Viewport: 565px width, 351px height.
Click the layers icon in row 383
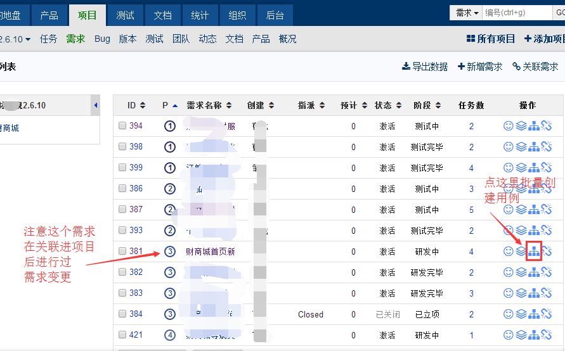(x=521, y=293)
